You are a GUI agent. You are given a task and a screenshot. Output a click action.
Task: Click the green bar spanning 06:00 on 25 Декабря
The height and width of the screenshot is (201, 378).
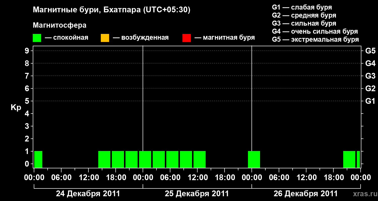pos(172,159)
